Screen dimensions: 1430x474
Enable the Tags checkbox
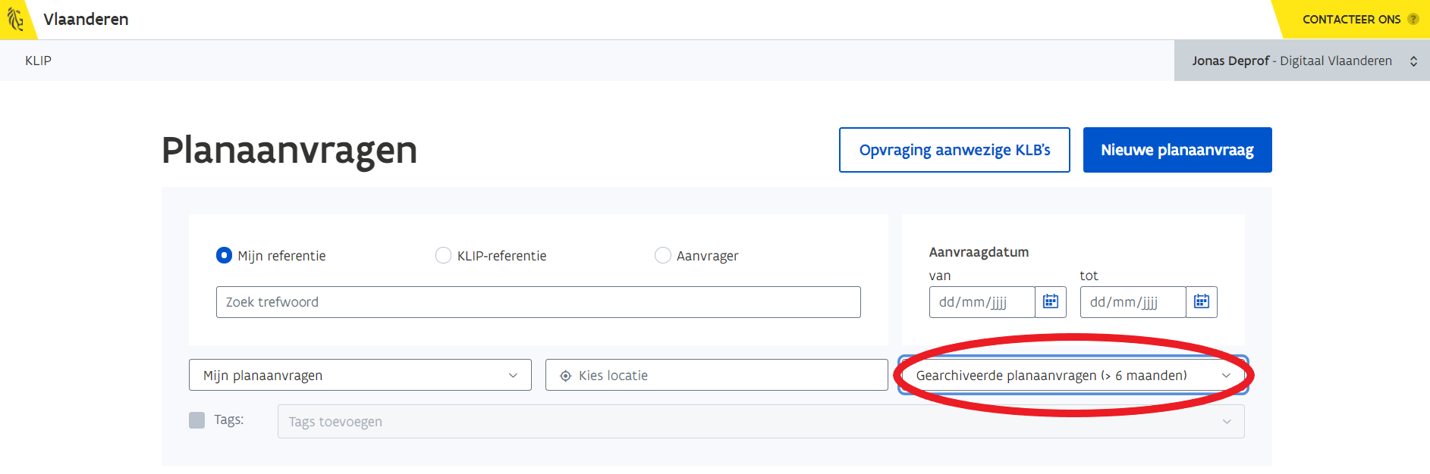click(197, 420)
